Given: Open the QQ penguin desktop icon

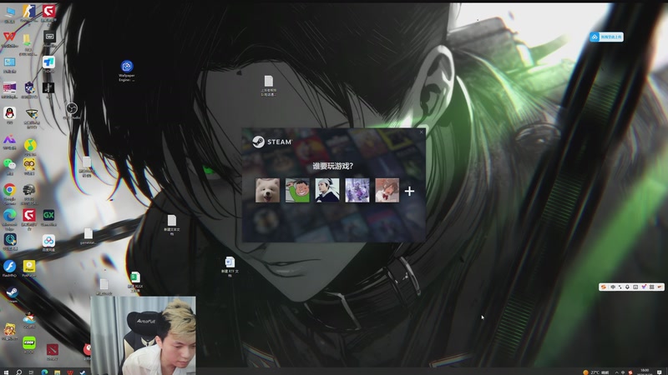Looking at the screenshot, I should [x=9, y=115].
